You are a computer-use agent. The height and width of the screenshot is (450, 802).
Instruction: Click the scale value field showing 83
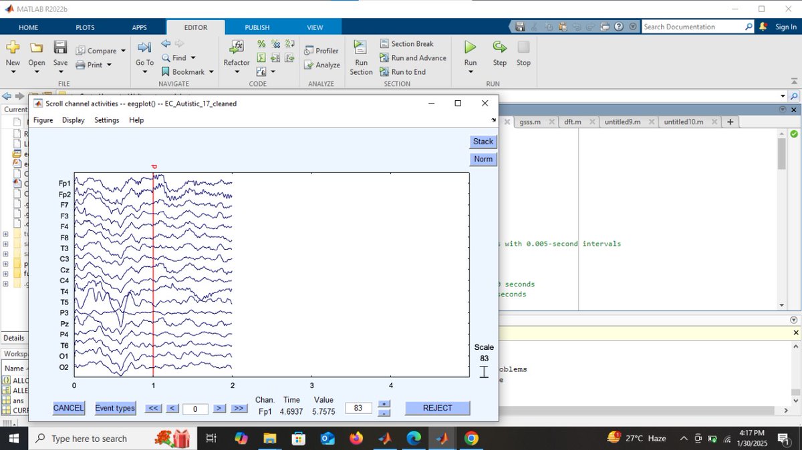point(358,408)
